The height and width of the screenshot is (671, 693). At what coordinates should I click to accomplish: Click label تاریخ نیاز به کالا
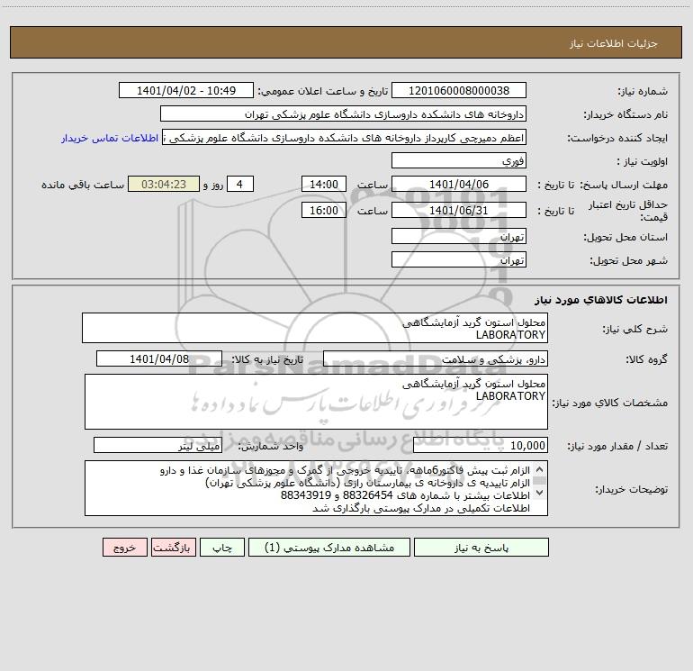point(268,359)
